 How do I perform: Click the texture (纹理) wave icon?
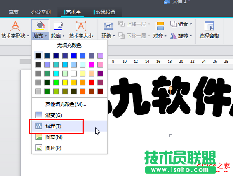(x=38, y=126)
